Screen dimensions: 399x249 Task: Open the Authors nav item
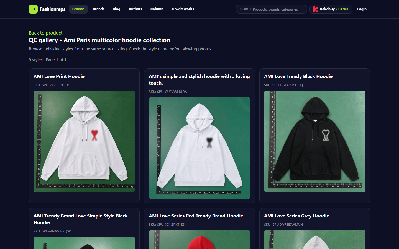click(135, 9)
